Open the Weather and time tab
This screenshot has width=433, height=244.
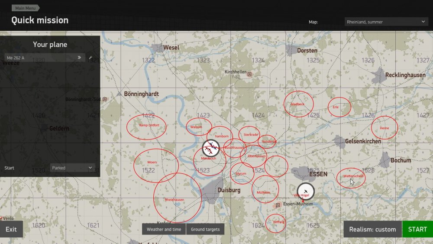click(x=164, y=229)
